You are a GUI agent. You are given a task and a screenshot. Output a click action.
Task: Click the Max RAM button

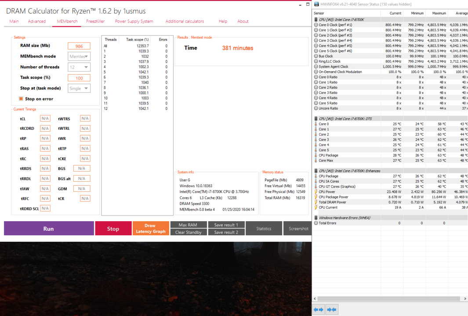click(188, 225)
